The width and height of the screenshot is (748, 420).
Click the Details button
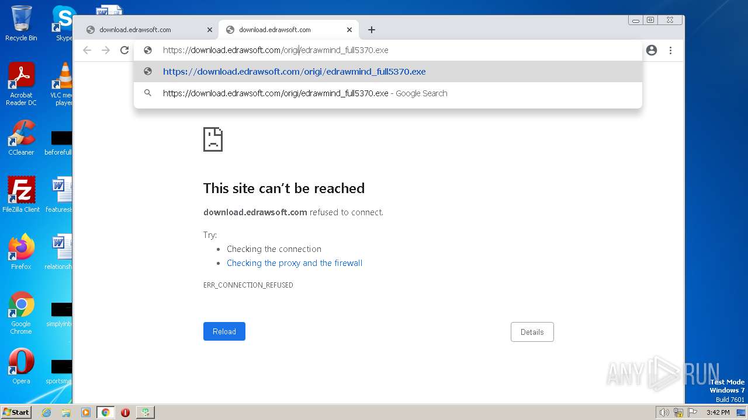pos(532,332)
